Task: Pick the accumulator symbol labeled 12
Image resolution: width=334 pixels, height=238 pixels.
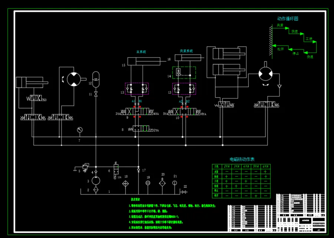Action: click(x=96, y=79)
